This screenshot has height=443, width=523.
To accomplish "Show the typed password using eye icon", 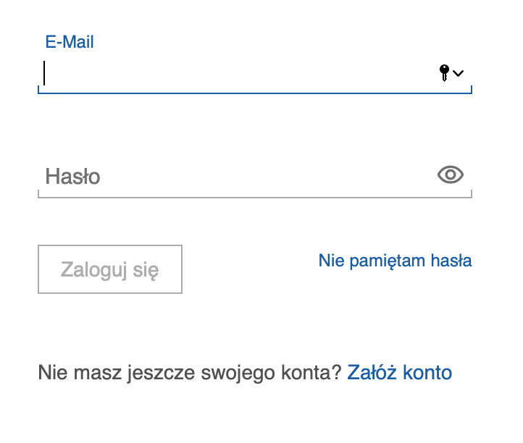I will pyautogui.click(x=451, y=174).
